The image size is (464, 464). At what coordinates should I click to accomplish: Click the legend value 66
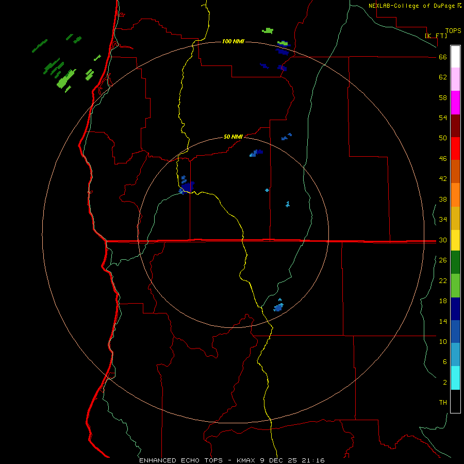point(443,57)
